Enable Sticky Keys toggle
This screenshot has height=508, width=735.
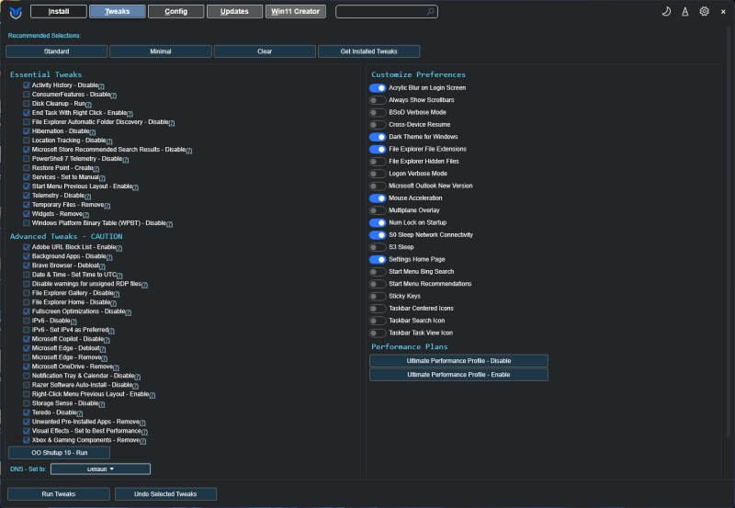(378, 296)
